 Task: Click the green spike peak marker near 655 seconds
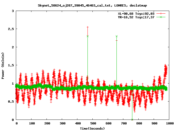[117, 36]
